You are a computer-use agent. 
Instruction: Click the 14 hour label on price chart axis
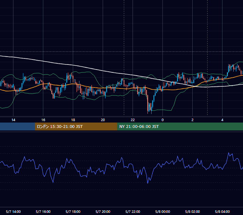coord(13,120)
